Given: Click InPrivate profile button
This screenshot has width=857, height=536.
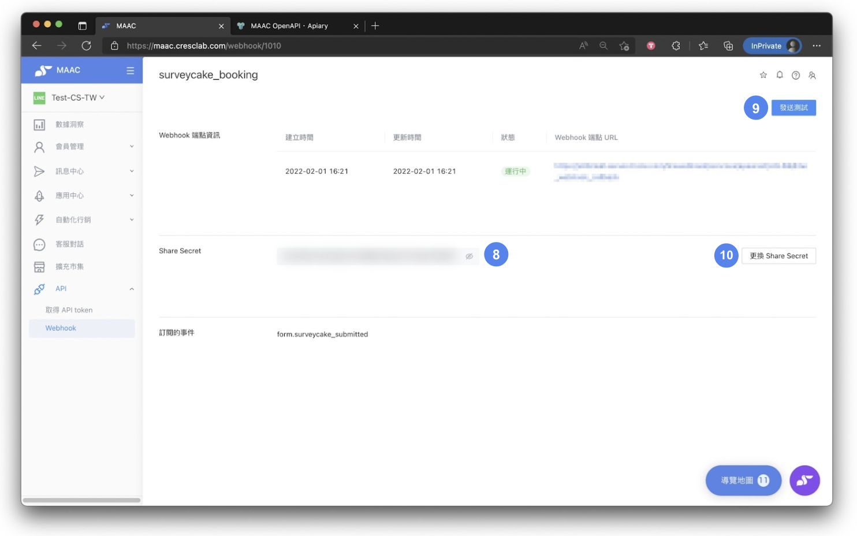Looking at the screenshot, I should [x=772, y=46].
